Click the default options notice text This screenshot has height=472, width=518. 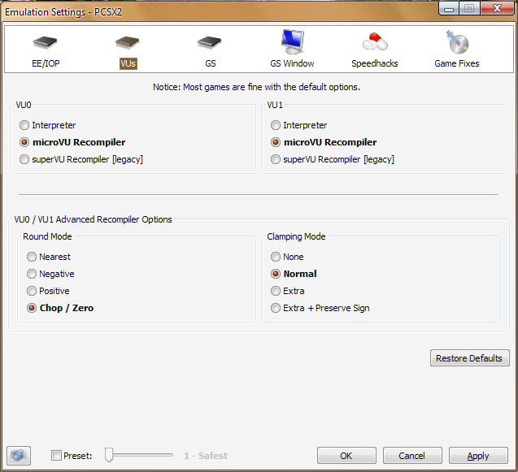[x=256, y=87]
